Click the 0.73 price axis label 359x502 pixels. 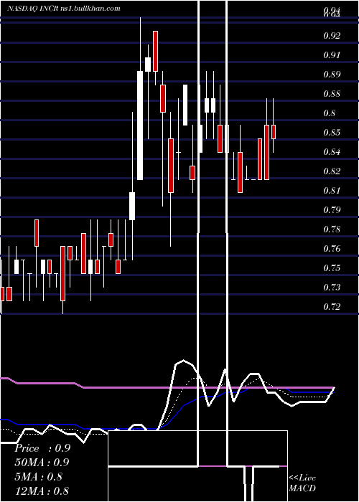coord(332,288)
